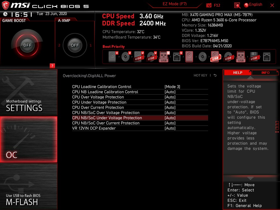Viewport: 280px width, 210px height.
Task: Click the date Tue 23 Jun, 2020
Action: 52,14
